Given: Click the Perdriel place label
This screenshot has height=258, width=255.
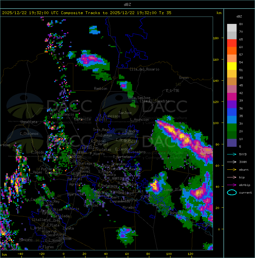Looking at the screenshot, I should tap(75, 179).
